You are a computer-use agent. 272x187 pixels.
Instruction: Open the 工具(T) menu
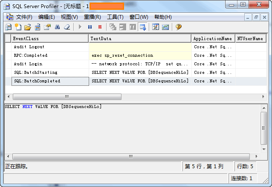pyautogui.click(x=115, y=17)
